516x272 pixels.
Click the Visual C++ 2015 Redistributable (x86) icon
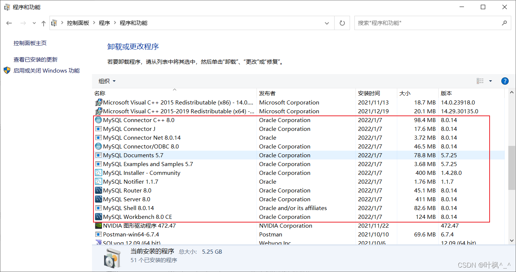[x=98, y=102]
